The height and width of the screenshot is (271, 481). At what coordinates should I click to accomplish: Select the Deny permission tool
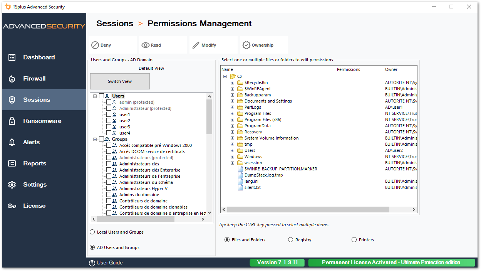[112, 45]
